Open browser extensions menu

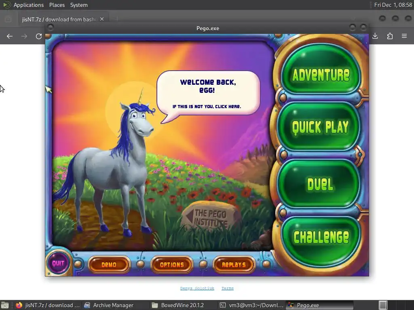click(390, 36)
